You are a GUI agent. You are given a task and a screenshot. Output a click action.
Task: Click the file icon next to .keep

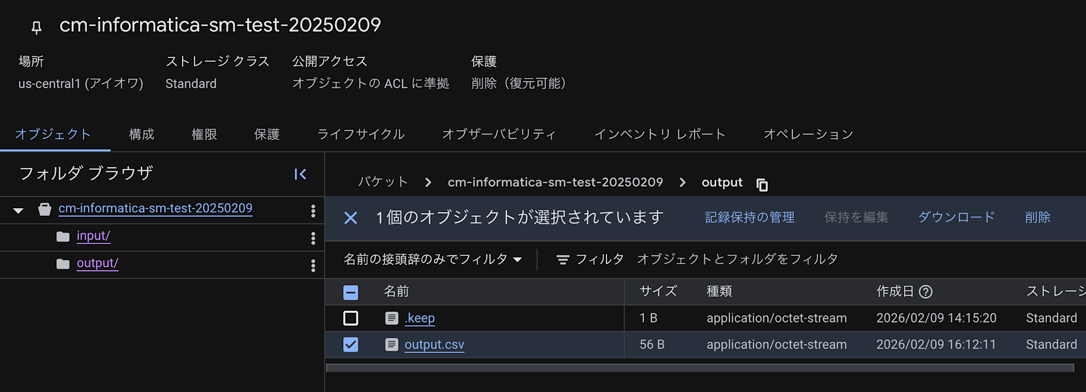(392, 318)
